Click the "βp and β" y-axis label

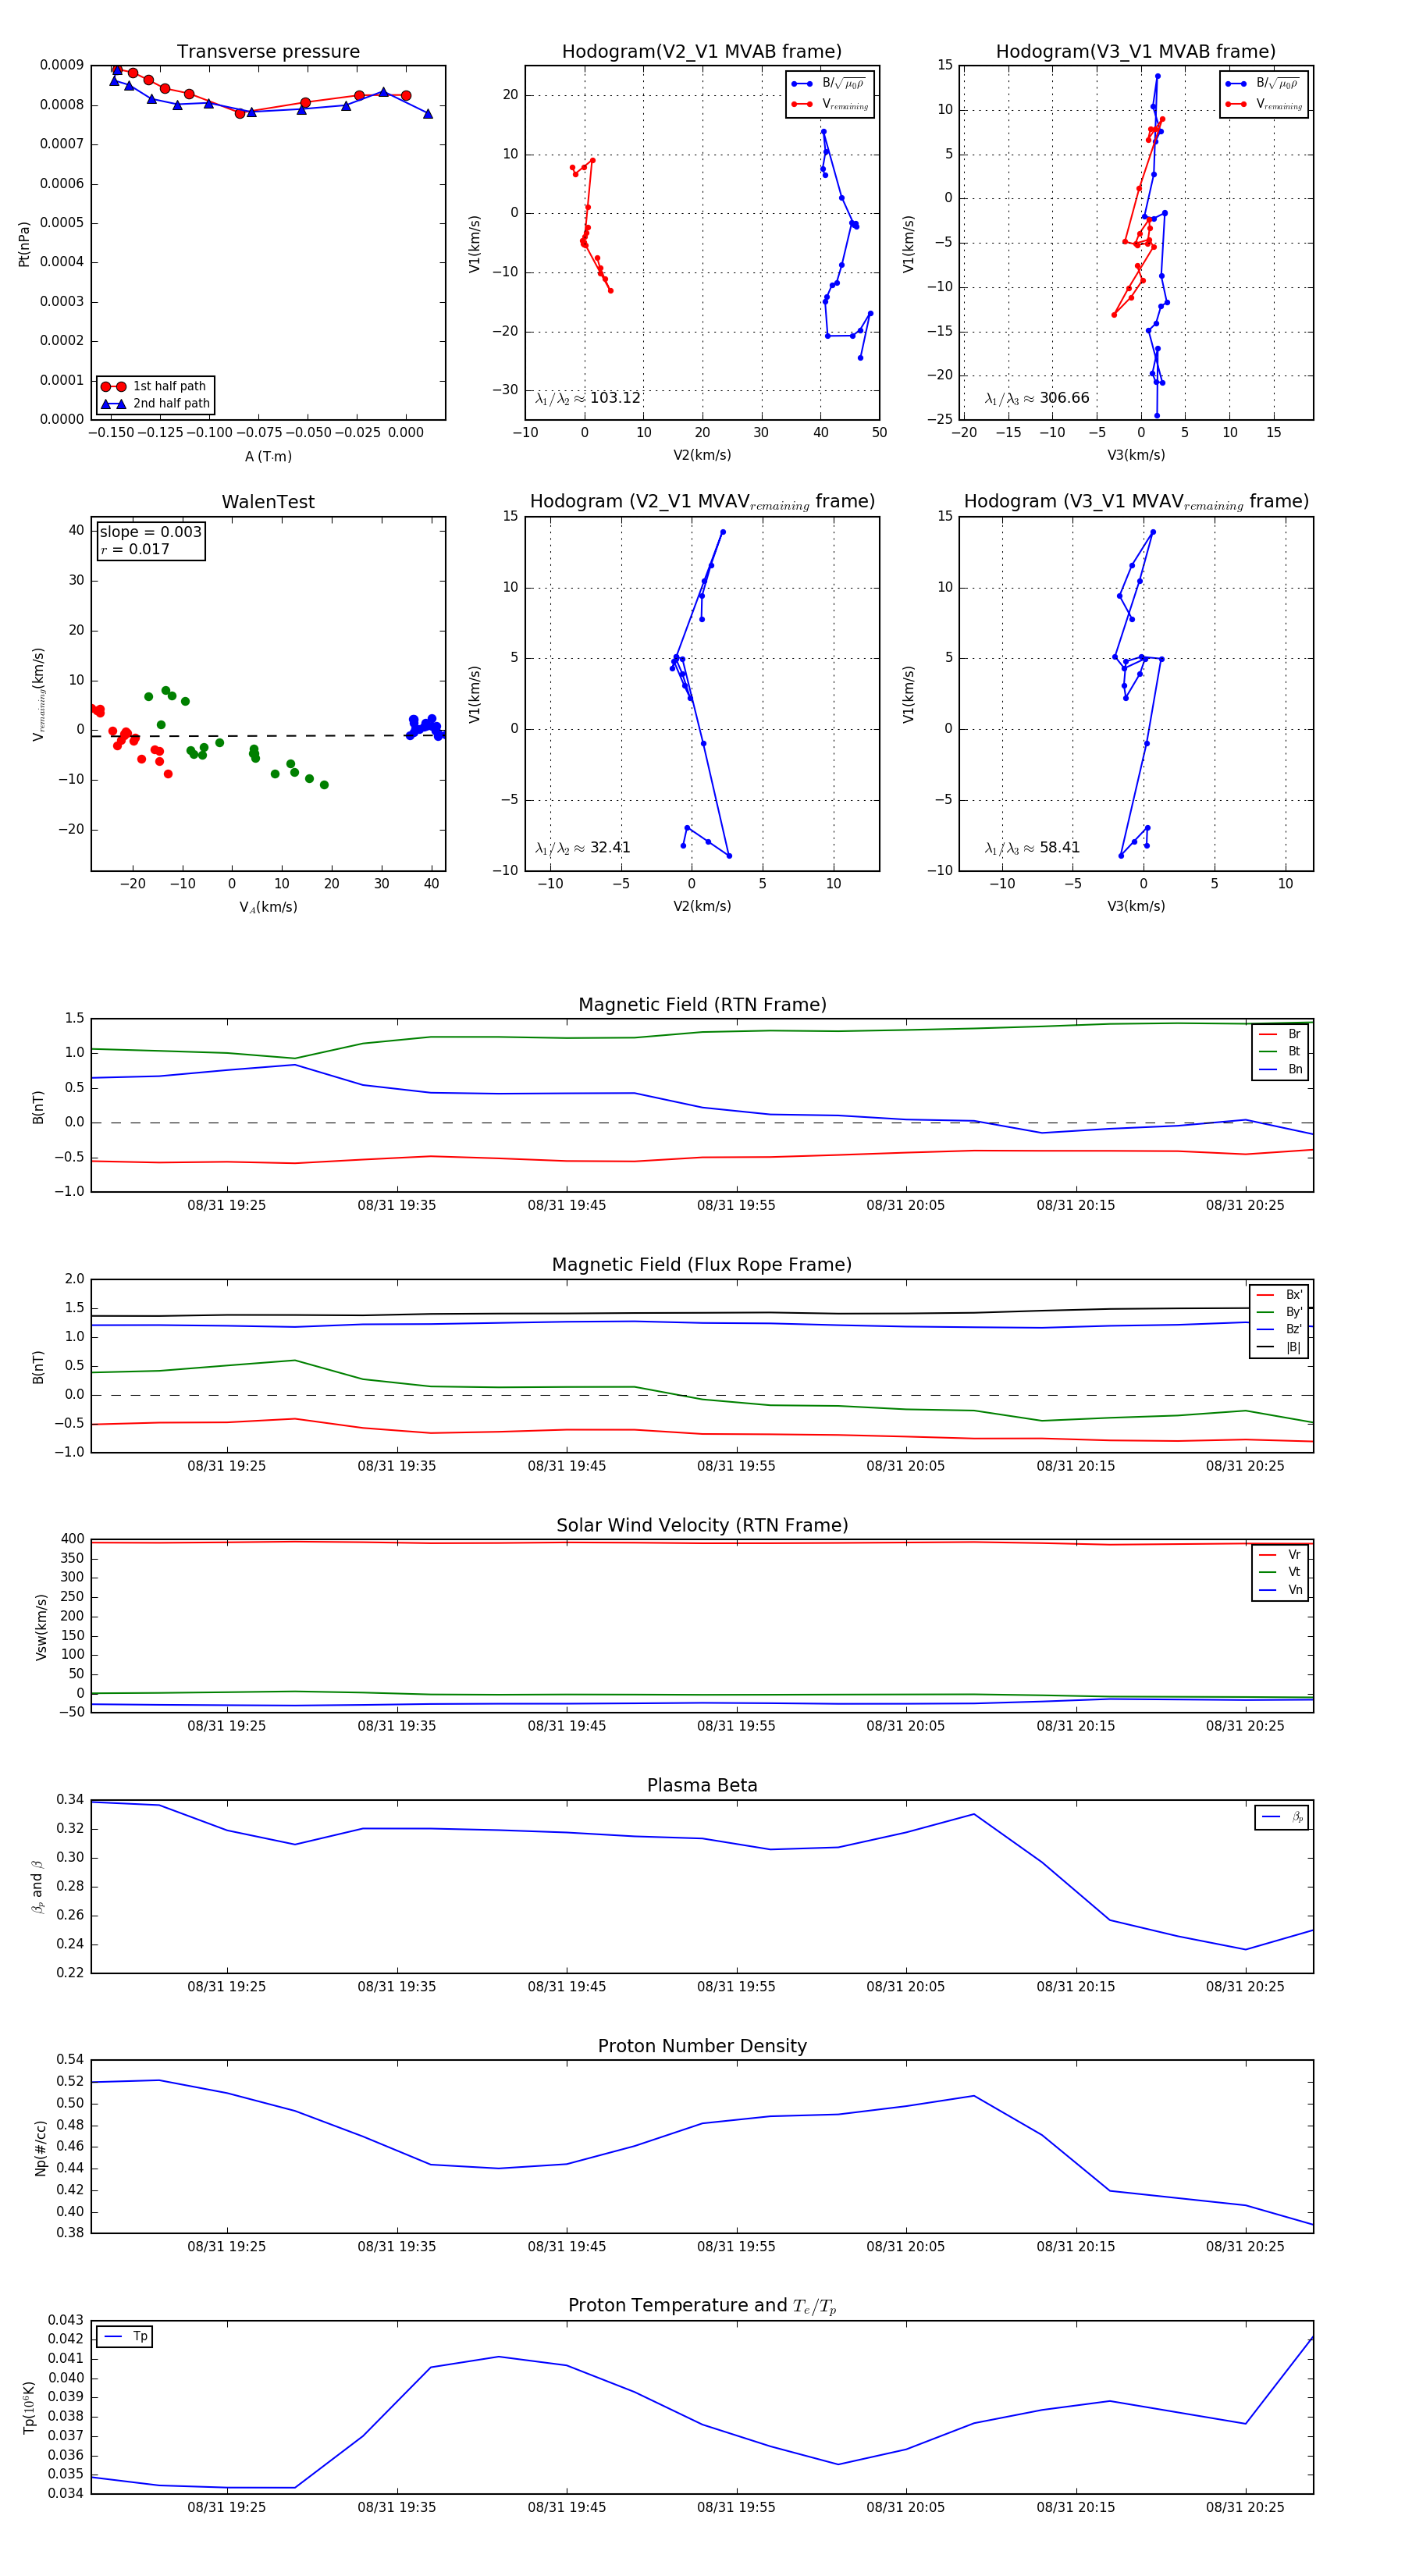pos(38,1887)
